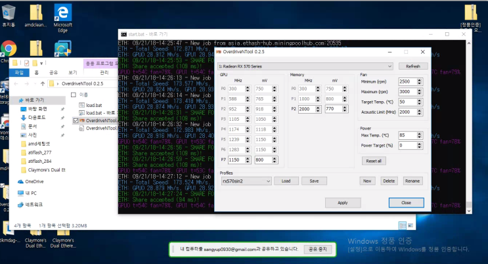Screen dimensions: 488x264
Task: Open the atiflash_277 folder in navigation pane
Action: (36, 152)
